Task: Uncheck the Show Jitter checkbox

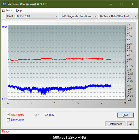Action: (x=8, y=120)
